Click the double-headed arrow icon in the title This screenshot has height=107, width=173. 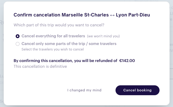[112, 15]
